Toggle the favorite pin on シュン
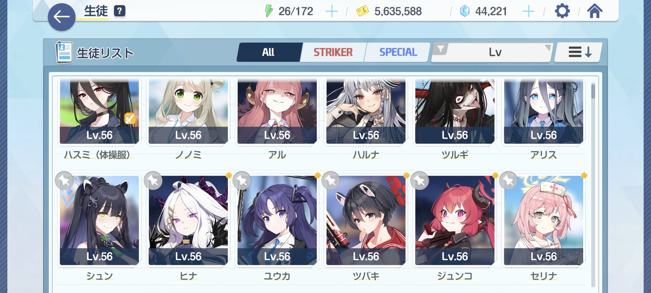Viewport: 651px width, 293px height. coord(64,181)
